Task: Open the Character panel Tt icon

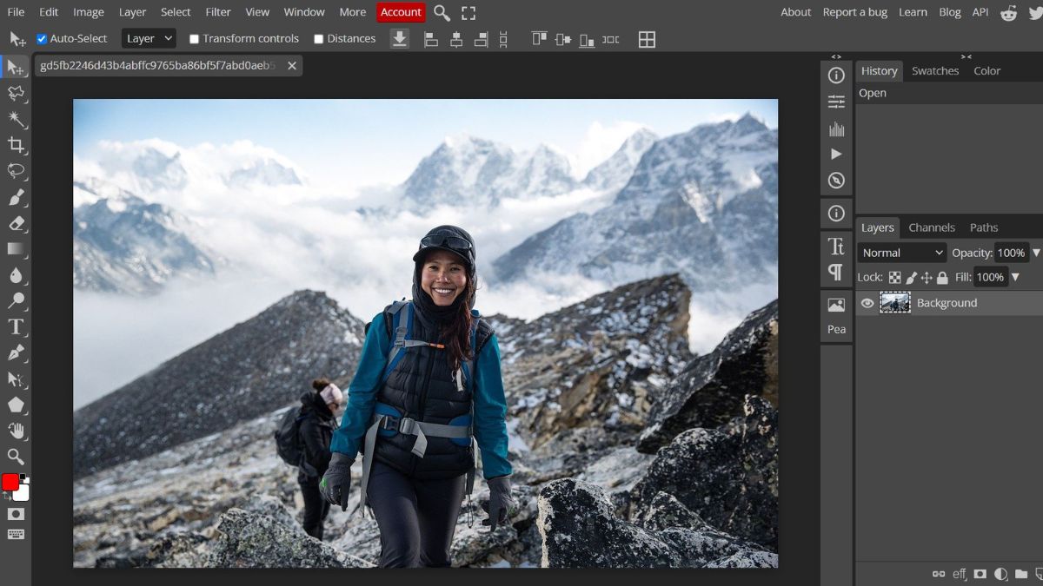Action: [836, 246]
